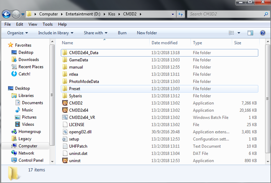
Task: Open the Include in library dropdown
Action: point(56,33)
